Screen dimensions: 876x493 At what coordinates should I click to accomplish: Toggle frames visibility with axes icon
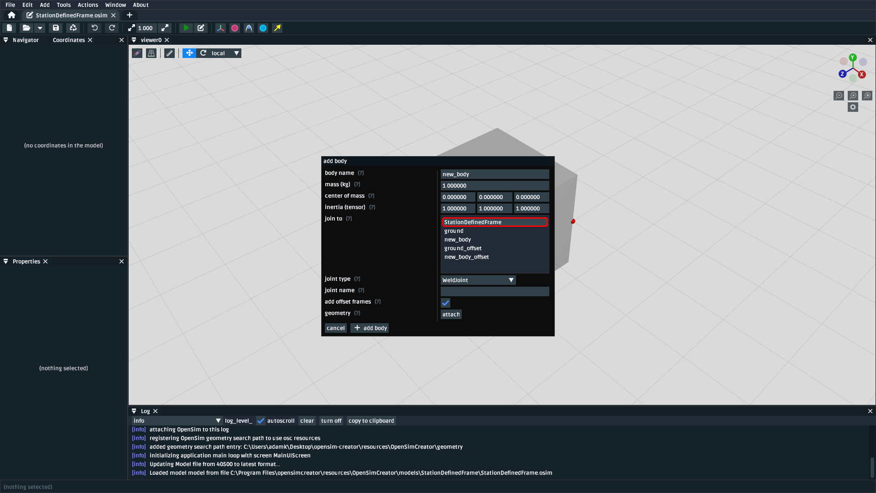pos(220,28)
